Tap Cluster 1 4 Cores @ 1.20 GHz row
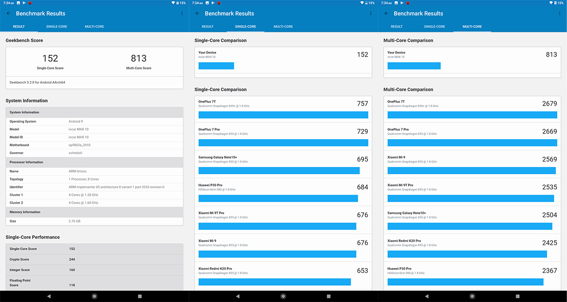567x302 pixels. tap(94, 195)
